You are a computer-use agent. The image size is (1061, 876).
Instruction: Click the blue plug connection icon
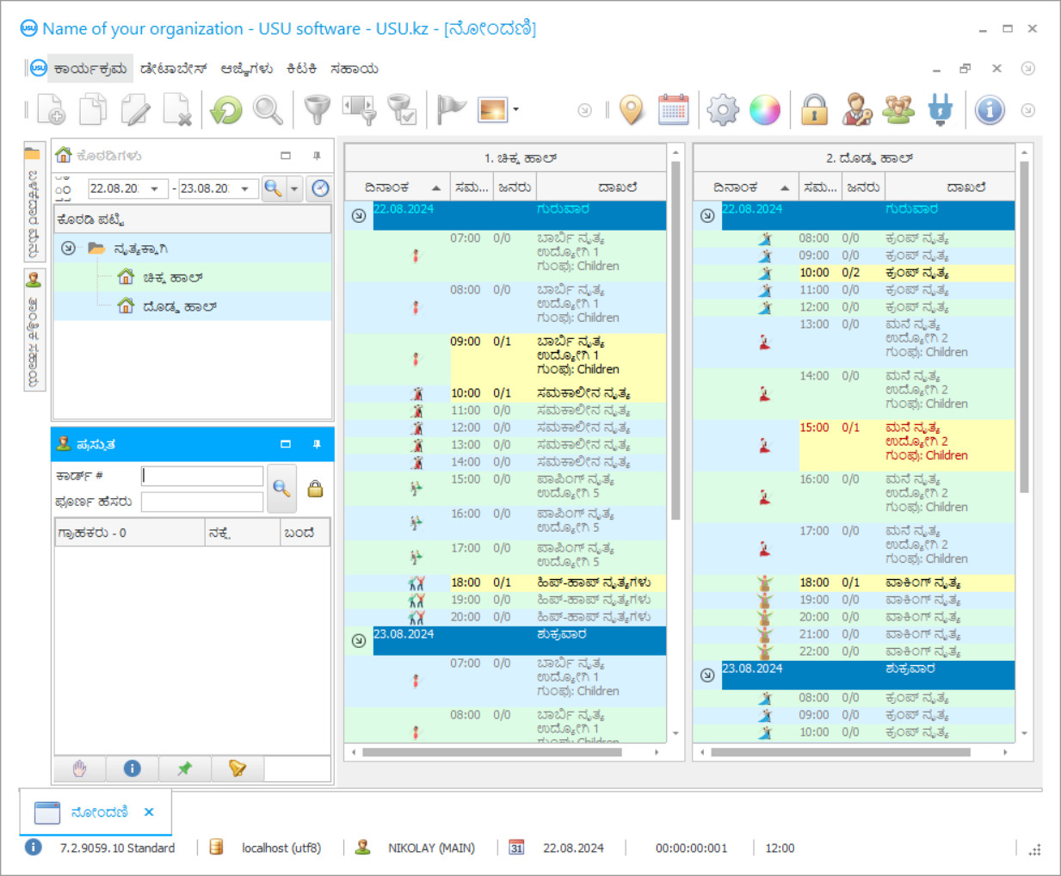coord(941,110)
